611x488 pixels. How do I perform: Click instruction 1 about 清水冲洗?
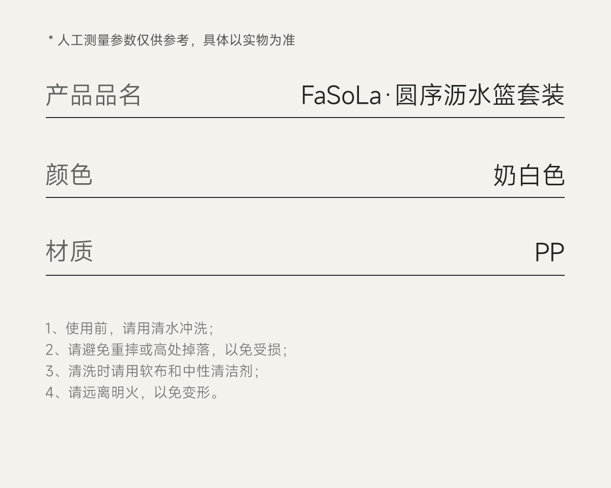tap(129, 328)
